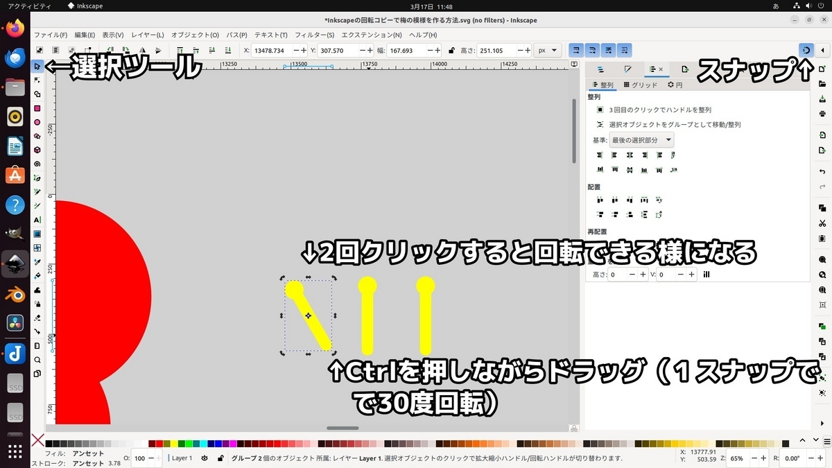Toggle the width-height lock in the toolbar
Image resolution: width=832 pixels, height=468 pixels.
coord(452,50)
